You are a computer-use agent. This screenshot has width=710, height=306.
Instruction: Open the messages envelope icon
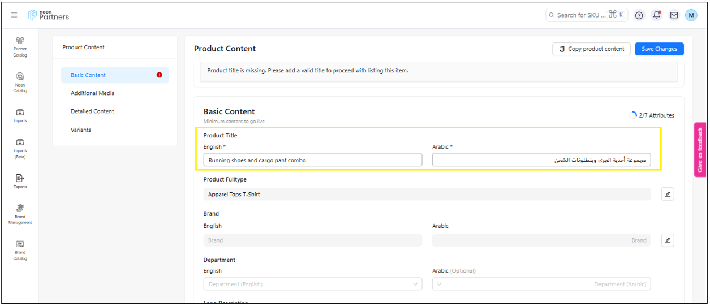[x=674, y=15]
